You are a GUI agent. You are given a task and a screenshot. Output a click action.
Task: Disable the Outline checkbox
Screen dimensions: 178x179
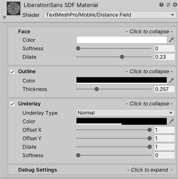[x=12, y=72]
